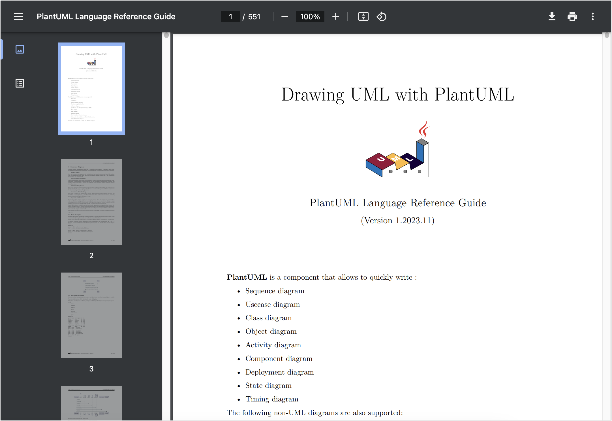Click the '(Version 1.2023.11)' text
The height and width of the screenshot is (421, 612).
point(397,220)
